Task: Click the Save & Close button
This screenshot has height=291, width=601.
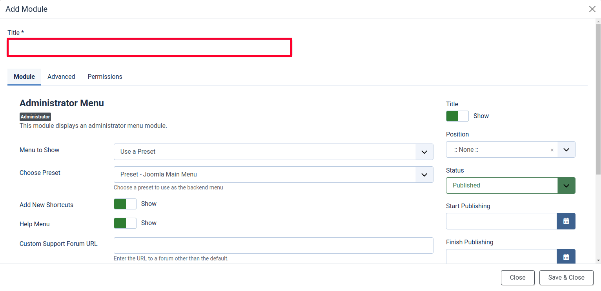Action: 566,278
